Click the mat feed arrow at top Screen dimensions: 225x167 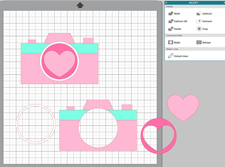click(80, 5)
